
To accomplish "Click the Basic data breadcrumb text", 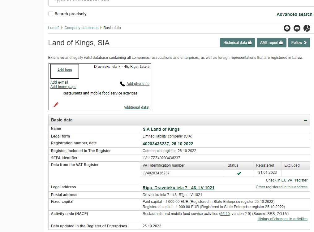I will [112, 28].
